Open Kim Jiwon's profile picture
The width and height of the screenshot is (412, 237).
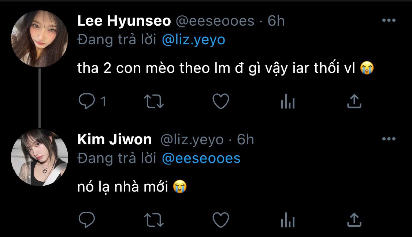coord(40,158)
